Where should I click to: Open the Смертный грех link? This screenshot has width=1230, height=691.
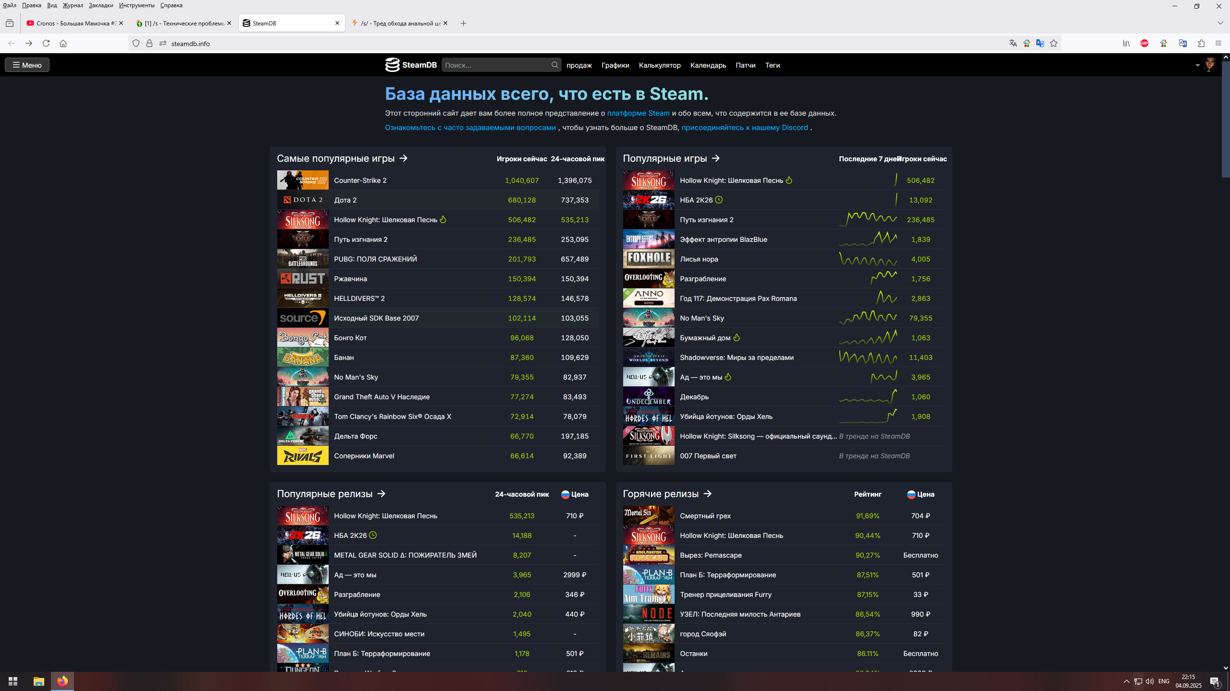(705, 516)
